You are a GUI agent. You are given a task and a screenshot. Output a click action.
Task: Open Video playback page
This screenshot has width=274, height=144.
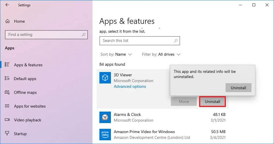coord(28,120)
